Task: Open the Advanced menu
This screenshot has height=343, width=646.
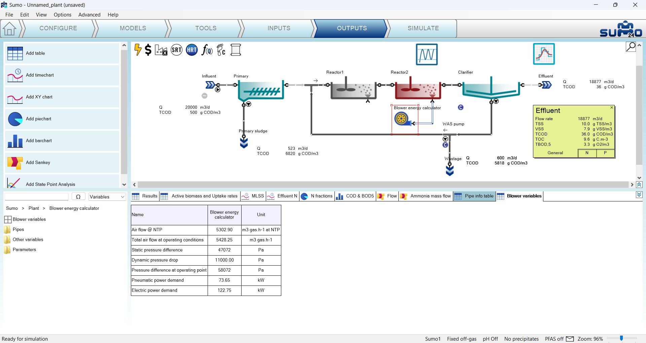Action: pos(89,15)
